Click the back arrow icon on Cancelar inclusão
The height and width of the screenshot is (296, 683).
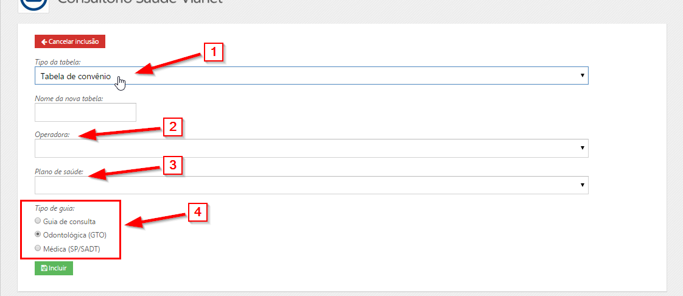44,41
